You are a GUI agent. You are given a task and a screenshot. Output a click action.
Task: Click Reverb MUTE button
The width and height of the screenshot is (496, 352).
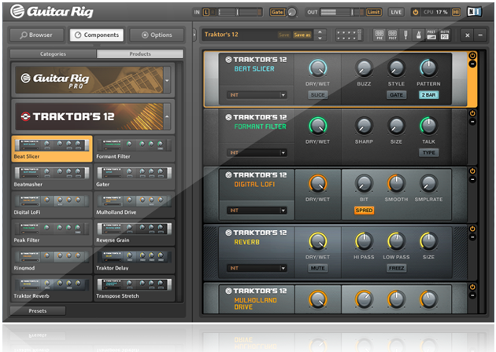pyautogui.click(x=317, y=268)
